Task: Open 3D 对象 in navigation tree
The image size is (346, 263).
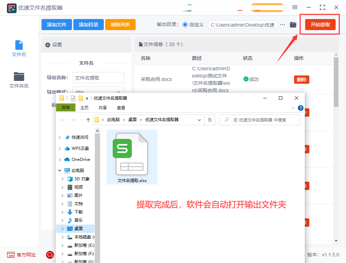Action: click(x=82, y=179)
